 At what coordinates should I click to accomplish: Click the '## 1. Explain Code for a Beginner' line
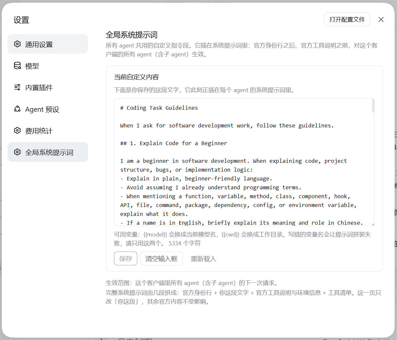[174, 143]
